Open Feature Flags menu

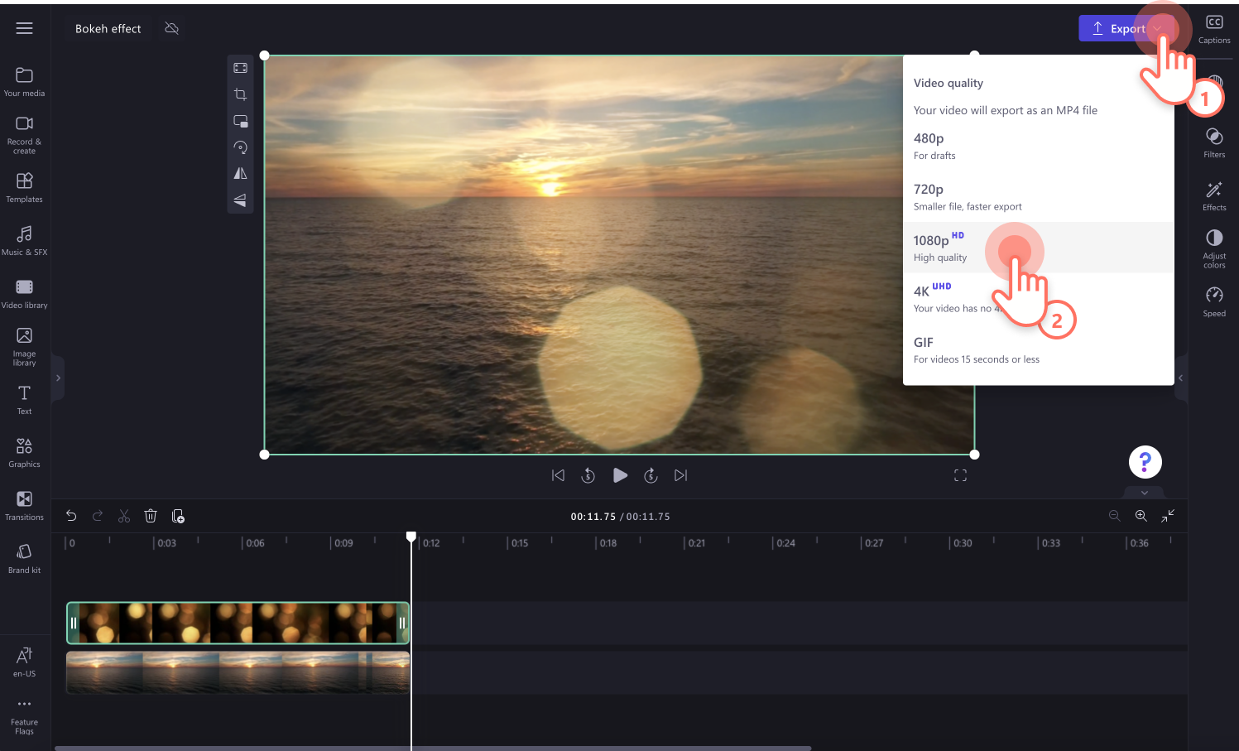[x=24, y=716]
